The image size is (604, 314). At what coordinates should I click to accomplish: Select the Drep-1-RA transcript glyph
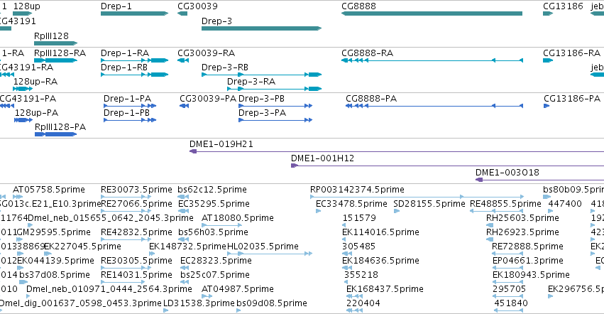(134, 60)
